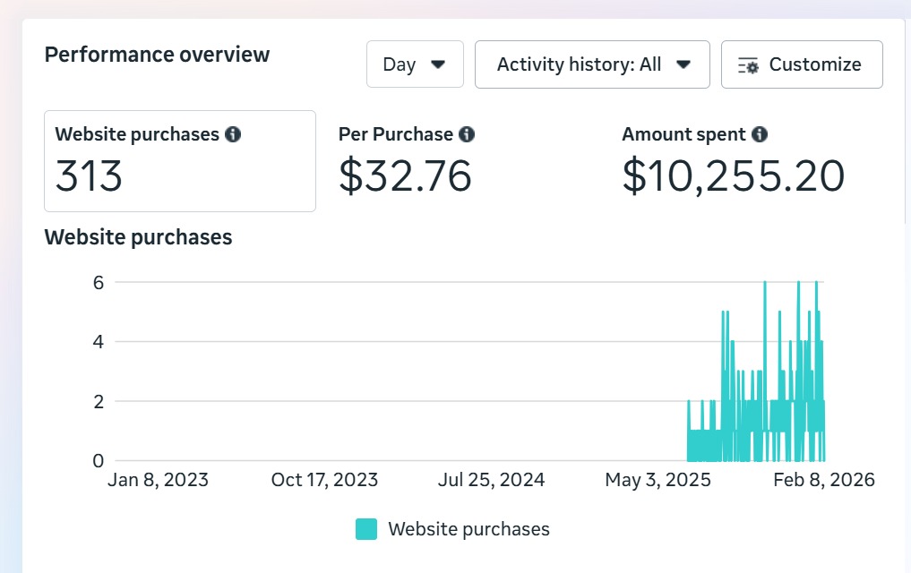This screenshot has width=911, height=573.
Task: Click the teal legend color swatch
Action: [x=366, y=529]
